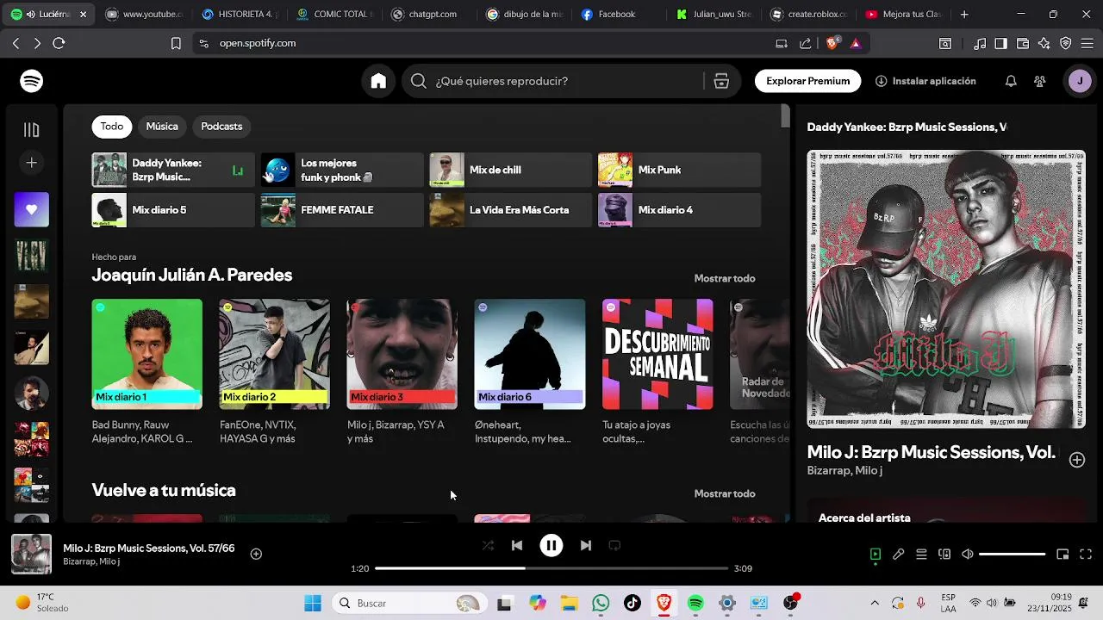Reload the page
The image size is (1103, 620).
tap(59, 43)
